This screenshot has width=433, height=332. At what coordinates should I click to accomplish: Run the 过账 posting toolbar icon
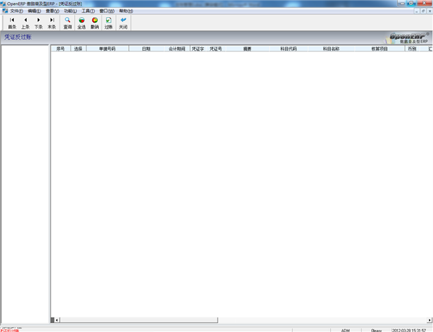click(x=108, y=23)
